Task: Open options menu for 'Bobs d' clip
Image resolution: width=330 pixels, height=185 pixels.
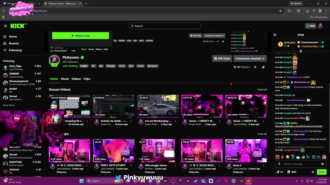Action: pos(263,165)
